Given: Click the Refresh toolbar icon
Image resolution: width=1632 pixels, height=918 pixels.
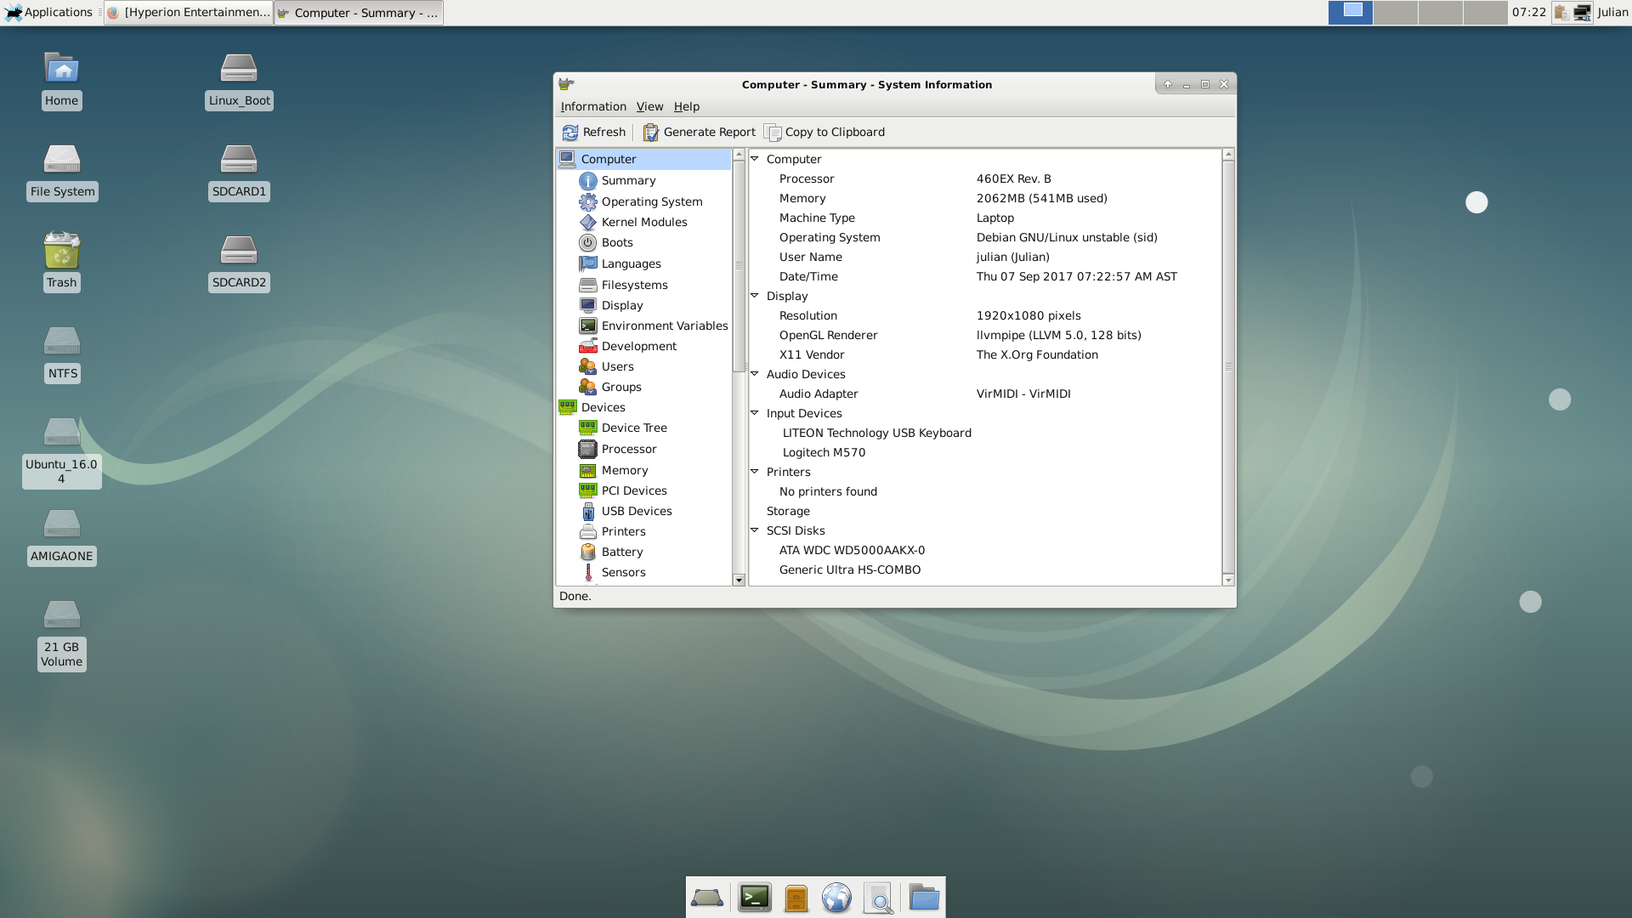Looking at the screenshot, I should click(x=570, y=133).
